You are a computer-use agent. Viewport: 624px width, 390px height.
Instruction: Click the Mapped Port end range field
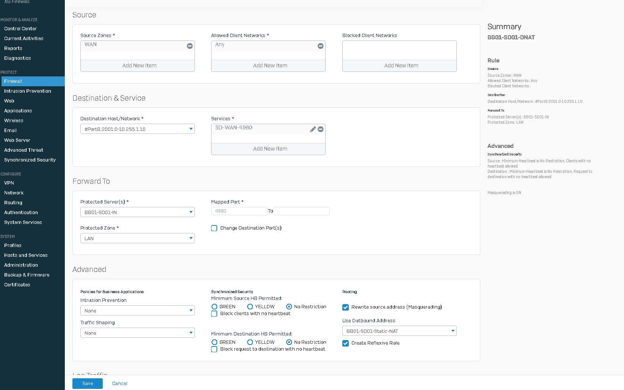tap(301, 211)
